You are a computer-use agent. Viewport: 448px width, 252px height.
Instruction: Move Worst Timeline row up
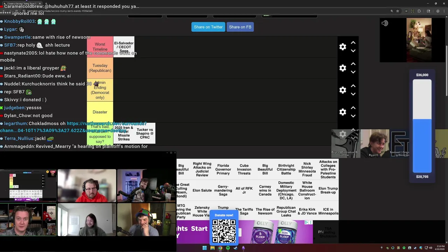[x=353, y=43]
